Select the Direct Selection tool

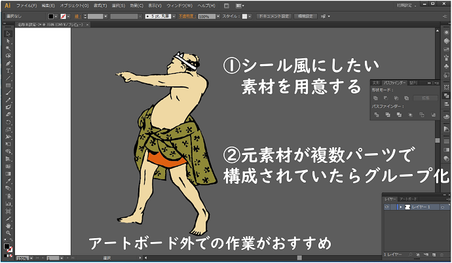[8, 41]
